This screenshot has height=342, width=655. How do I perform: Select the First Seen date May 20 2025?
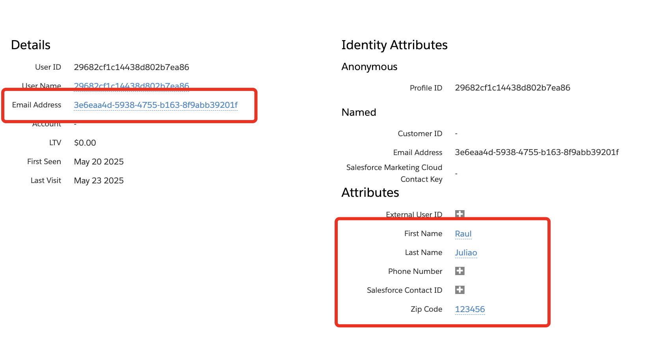click(x=99, y=162)
